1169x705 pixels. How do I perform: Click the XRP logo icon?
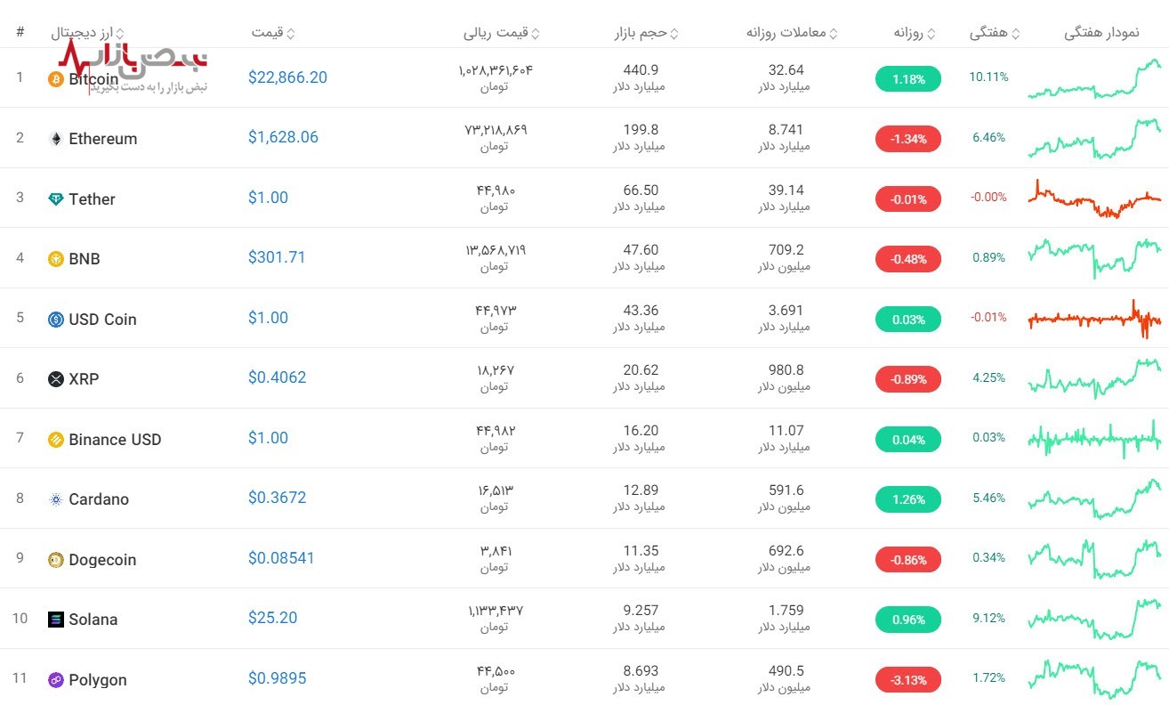pyautogui.click(x=55, y=379)
